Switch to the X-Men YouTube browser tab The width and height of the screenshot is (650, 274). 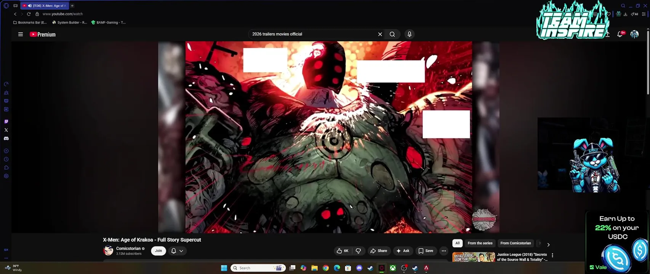45,6
